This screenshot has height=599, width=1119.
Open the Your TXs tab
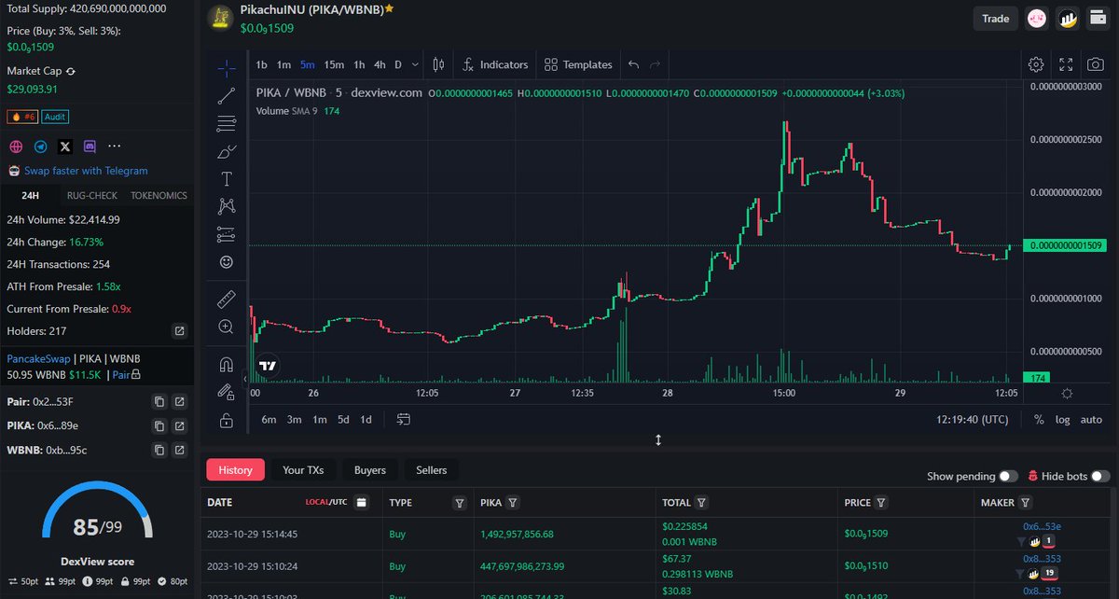point(303,470)
